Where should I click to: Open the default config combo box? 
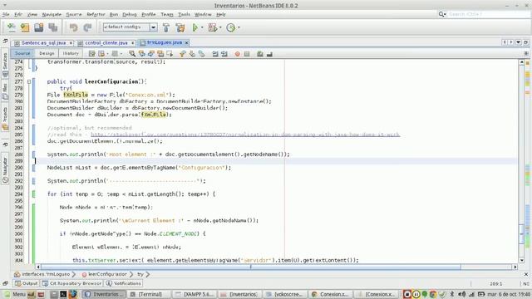(130, 27)
